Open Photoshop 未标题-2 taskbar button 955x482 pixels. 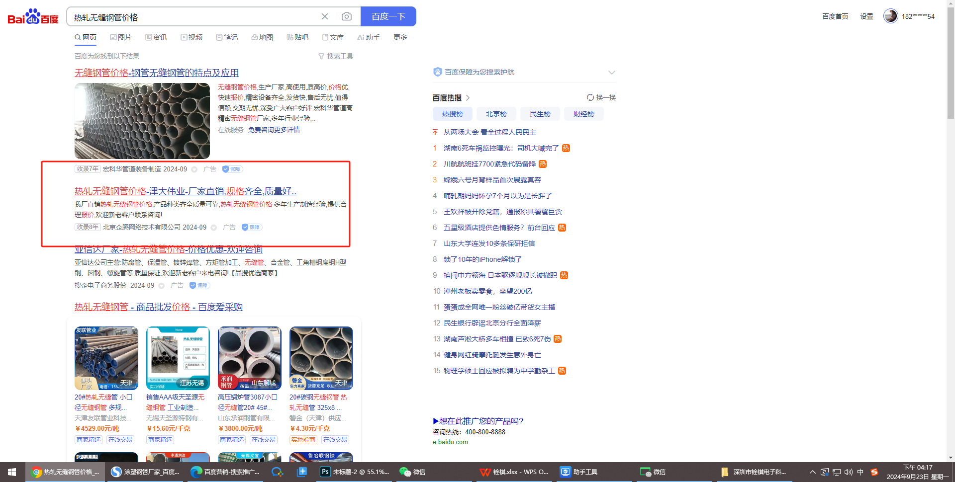[x=355, y=472]
